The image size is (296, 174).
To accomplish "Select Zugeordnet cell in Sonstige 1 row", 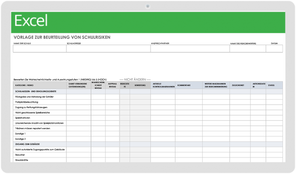I will click(240, 133).
